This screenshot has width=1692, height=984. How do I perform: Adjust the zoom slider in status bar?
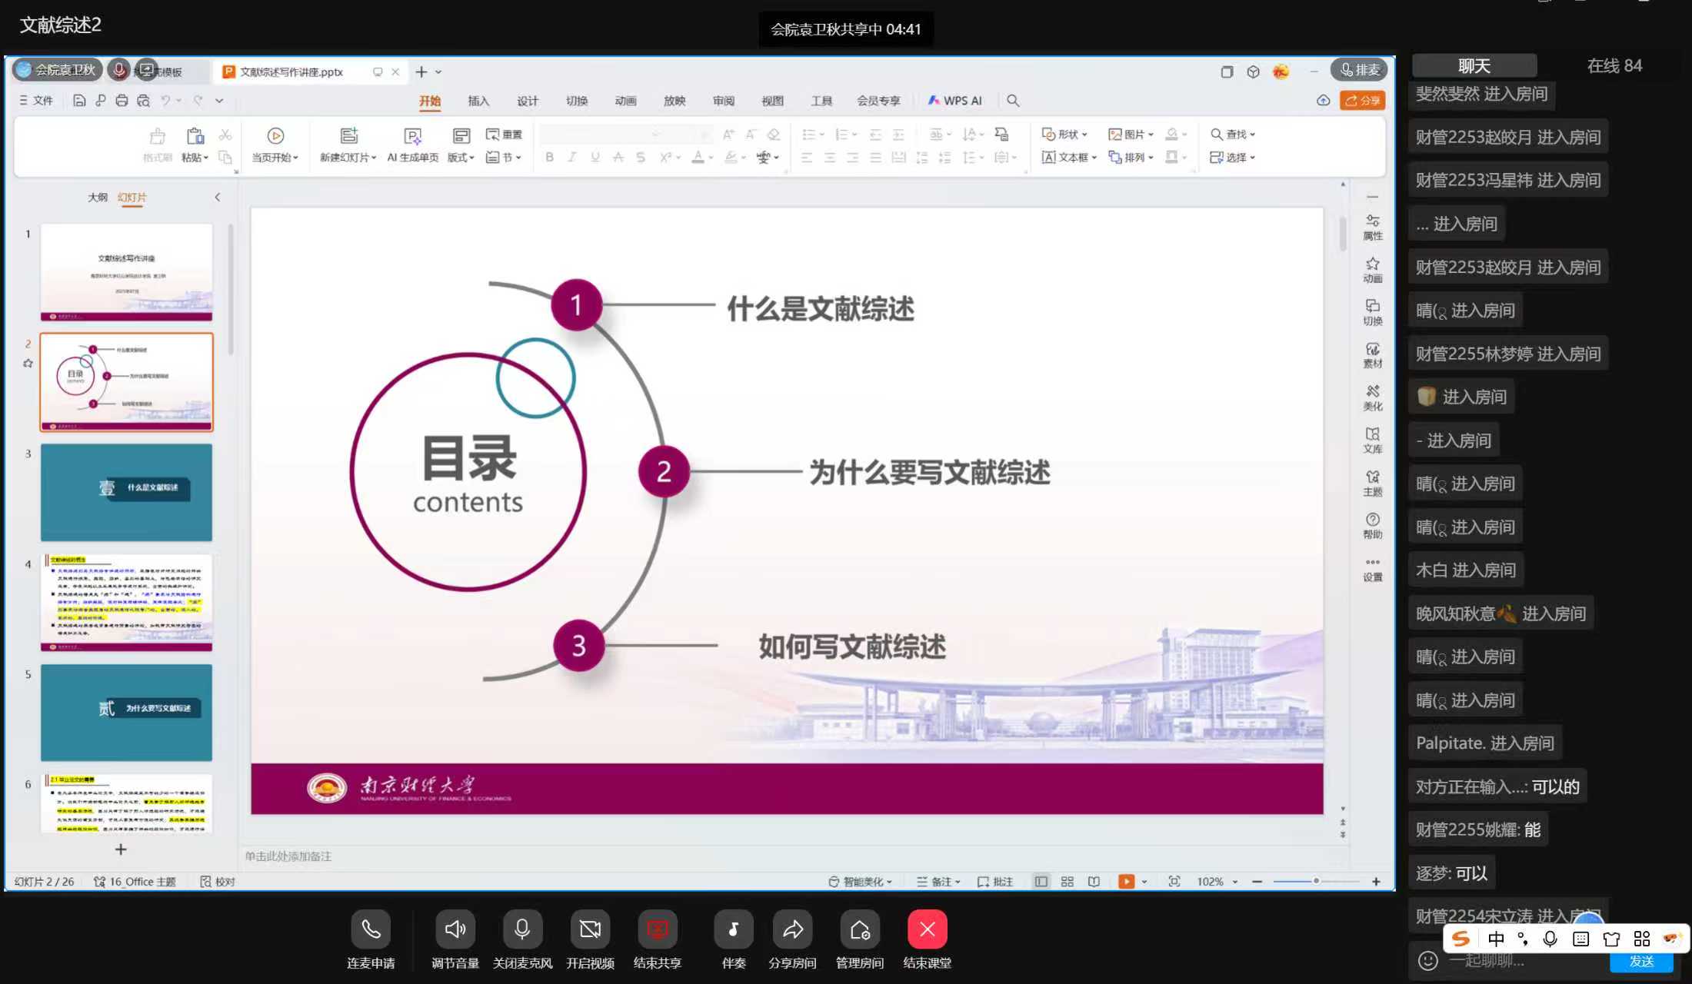point(1316,881)
